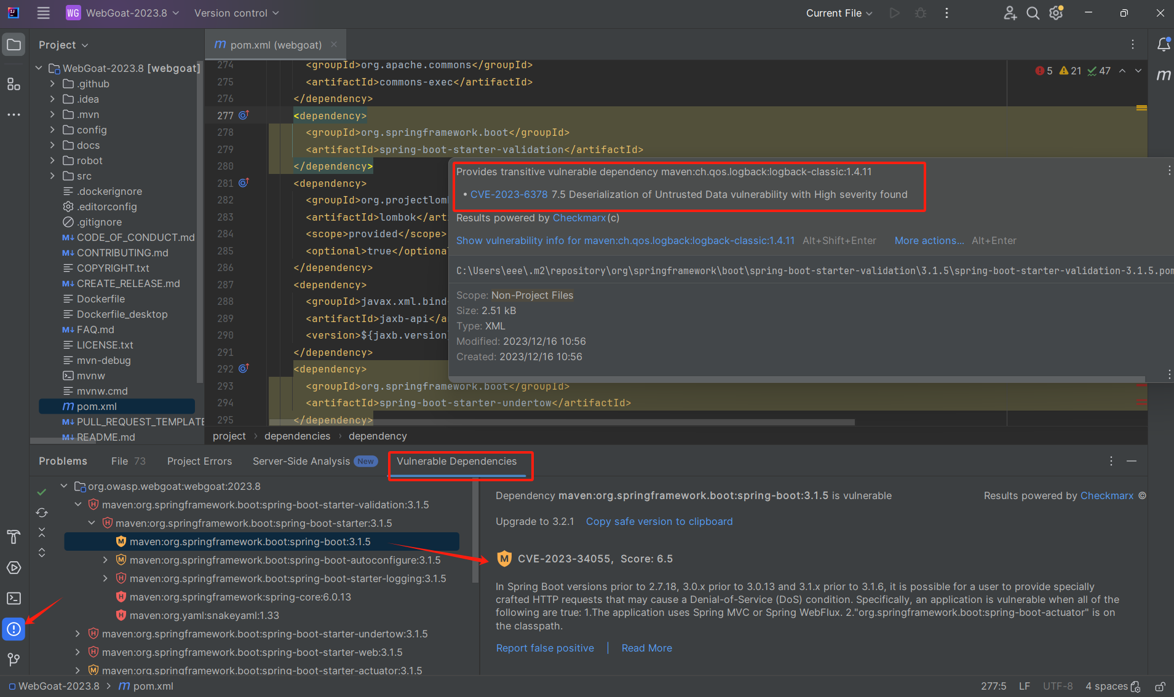
Task: Run the current file
Action: coord(894,13)
